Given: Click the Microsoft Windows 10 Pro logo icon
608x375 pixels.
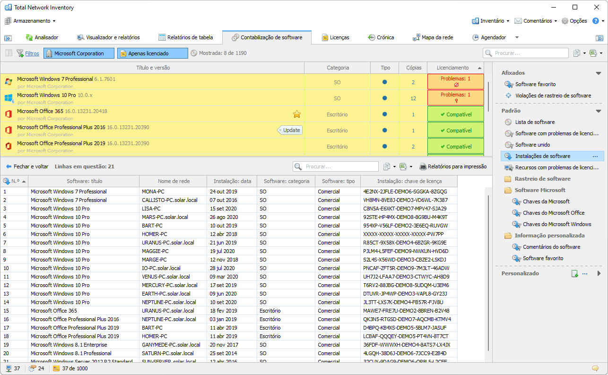Looking at the screenshot, I should [9, 98].
